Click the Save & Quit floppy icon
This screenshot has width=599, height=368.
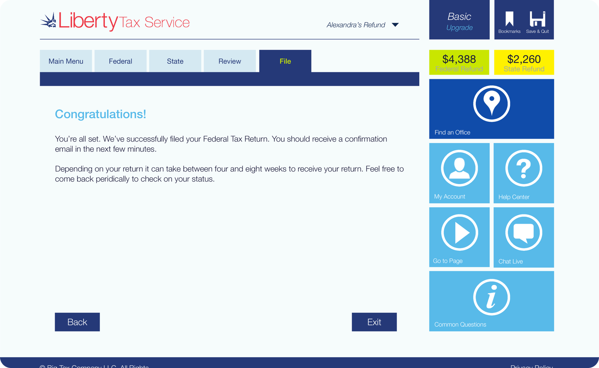537,19
